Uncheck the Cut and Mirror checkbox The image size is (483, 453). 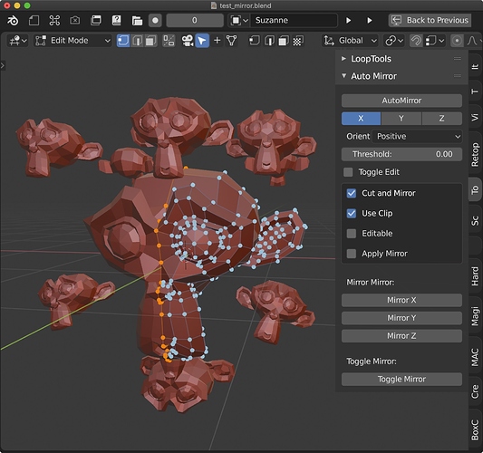click(352, 193)
